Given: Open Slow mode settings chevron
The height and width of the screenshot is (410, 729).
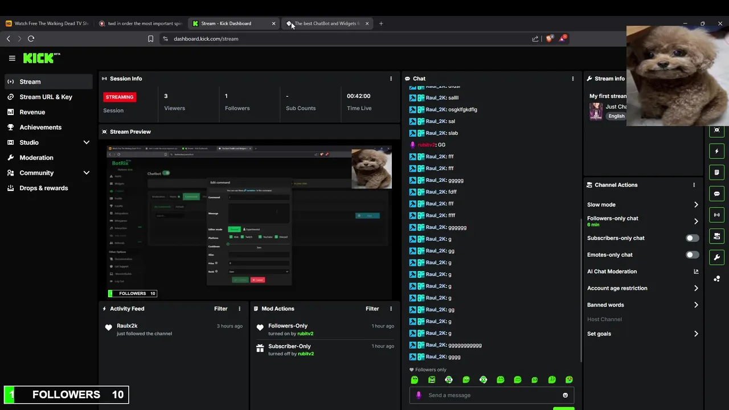Looking at the screenshot, I should [696, 204].
